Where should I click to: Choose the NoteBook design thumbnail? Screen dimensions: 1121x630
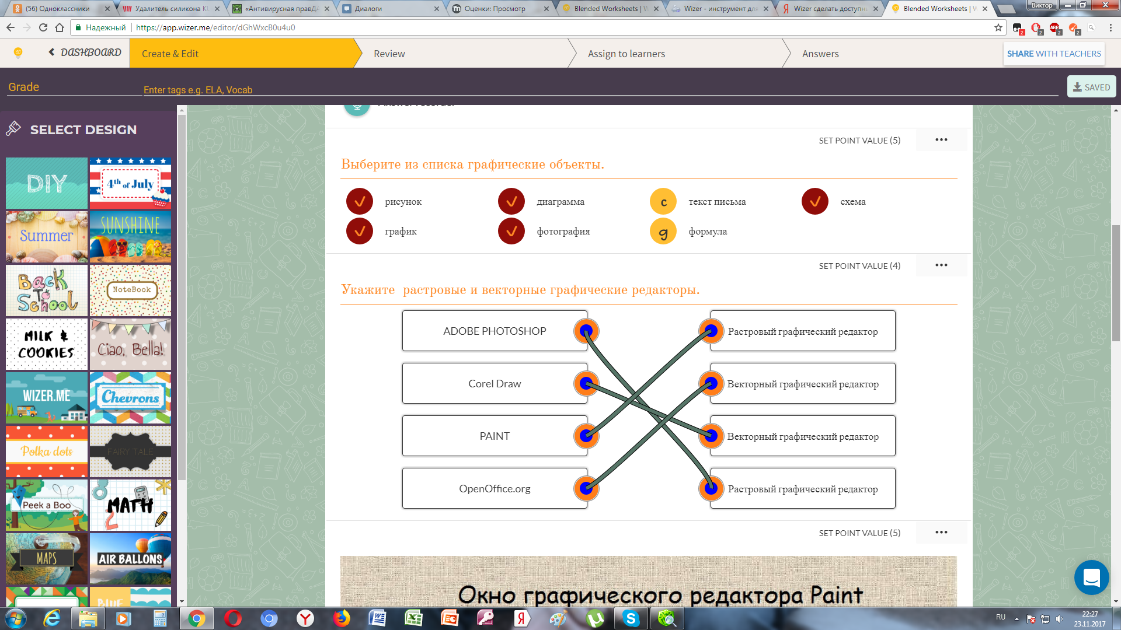[x=131, y=290]
